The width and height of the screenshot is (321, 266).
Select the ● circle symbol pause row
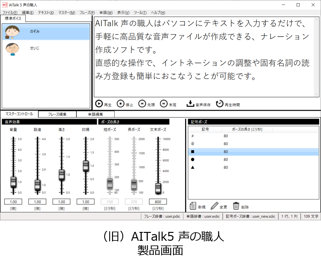coord(253,160)
